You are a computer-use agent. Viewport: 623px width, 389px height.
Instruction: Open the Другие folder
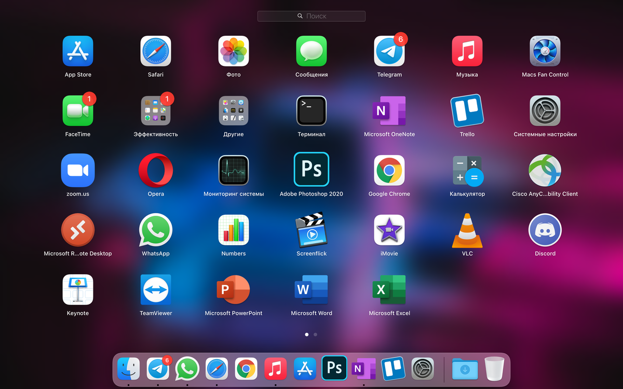point(234,111)
